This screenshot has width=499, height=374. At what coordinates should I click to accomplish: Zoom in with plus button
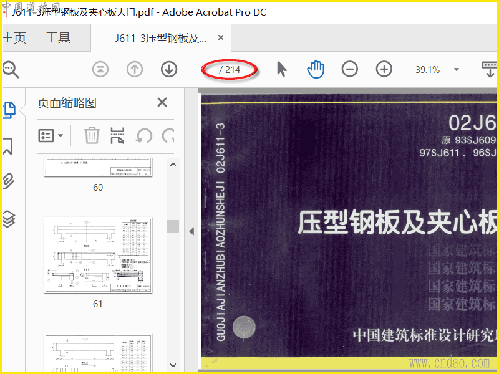384,69
